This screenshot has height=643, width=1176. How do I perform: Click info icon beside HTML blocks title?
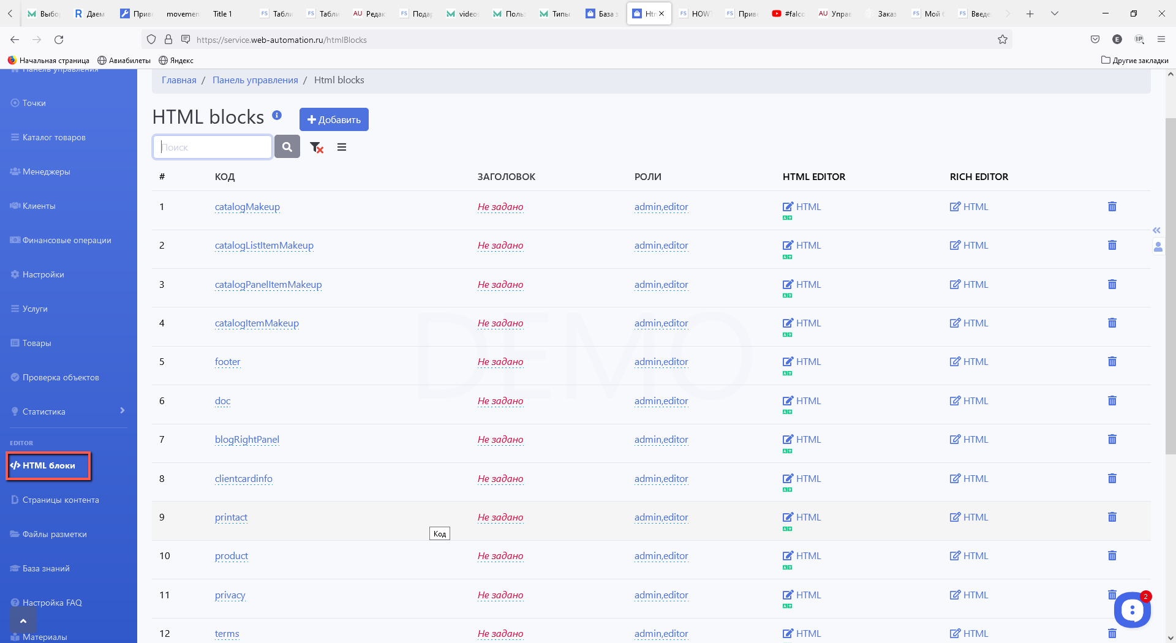click(x=277, y=115)
